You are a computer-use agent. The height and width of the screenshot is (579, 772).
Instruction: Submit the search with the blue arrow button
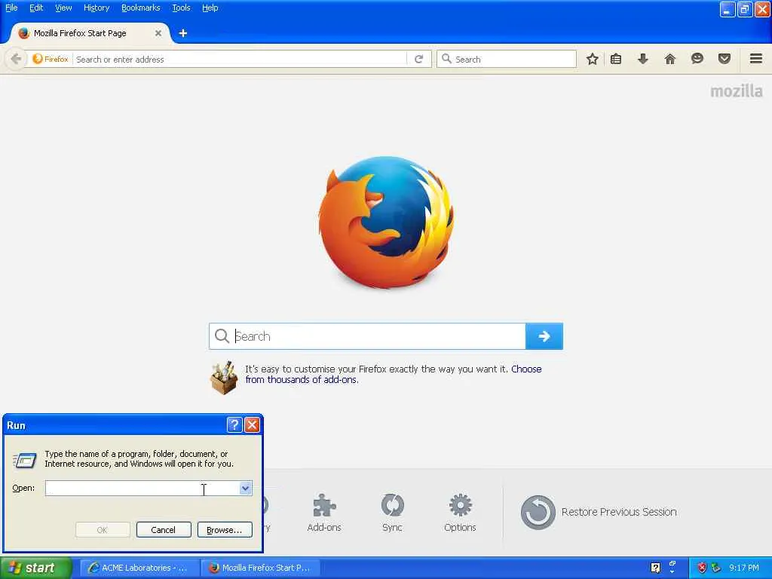click(544, 336)
